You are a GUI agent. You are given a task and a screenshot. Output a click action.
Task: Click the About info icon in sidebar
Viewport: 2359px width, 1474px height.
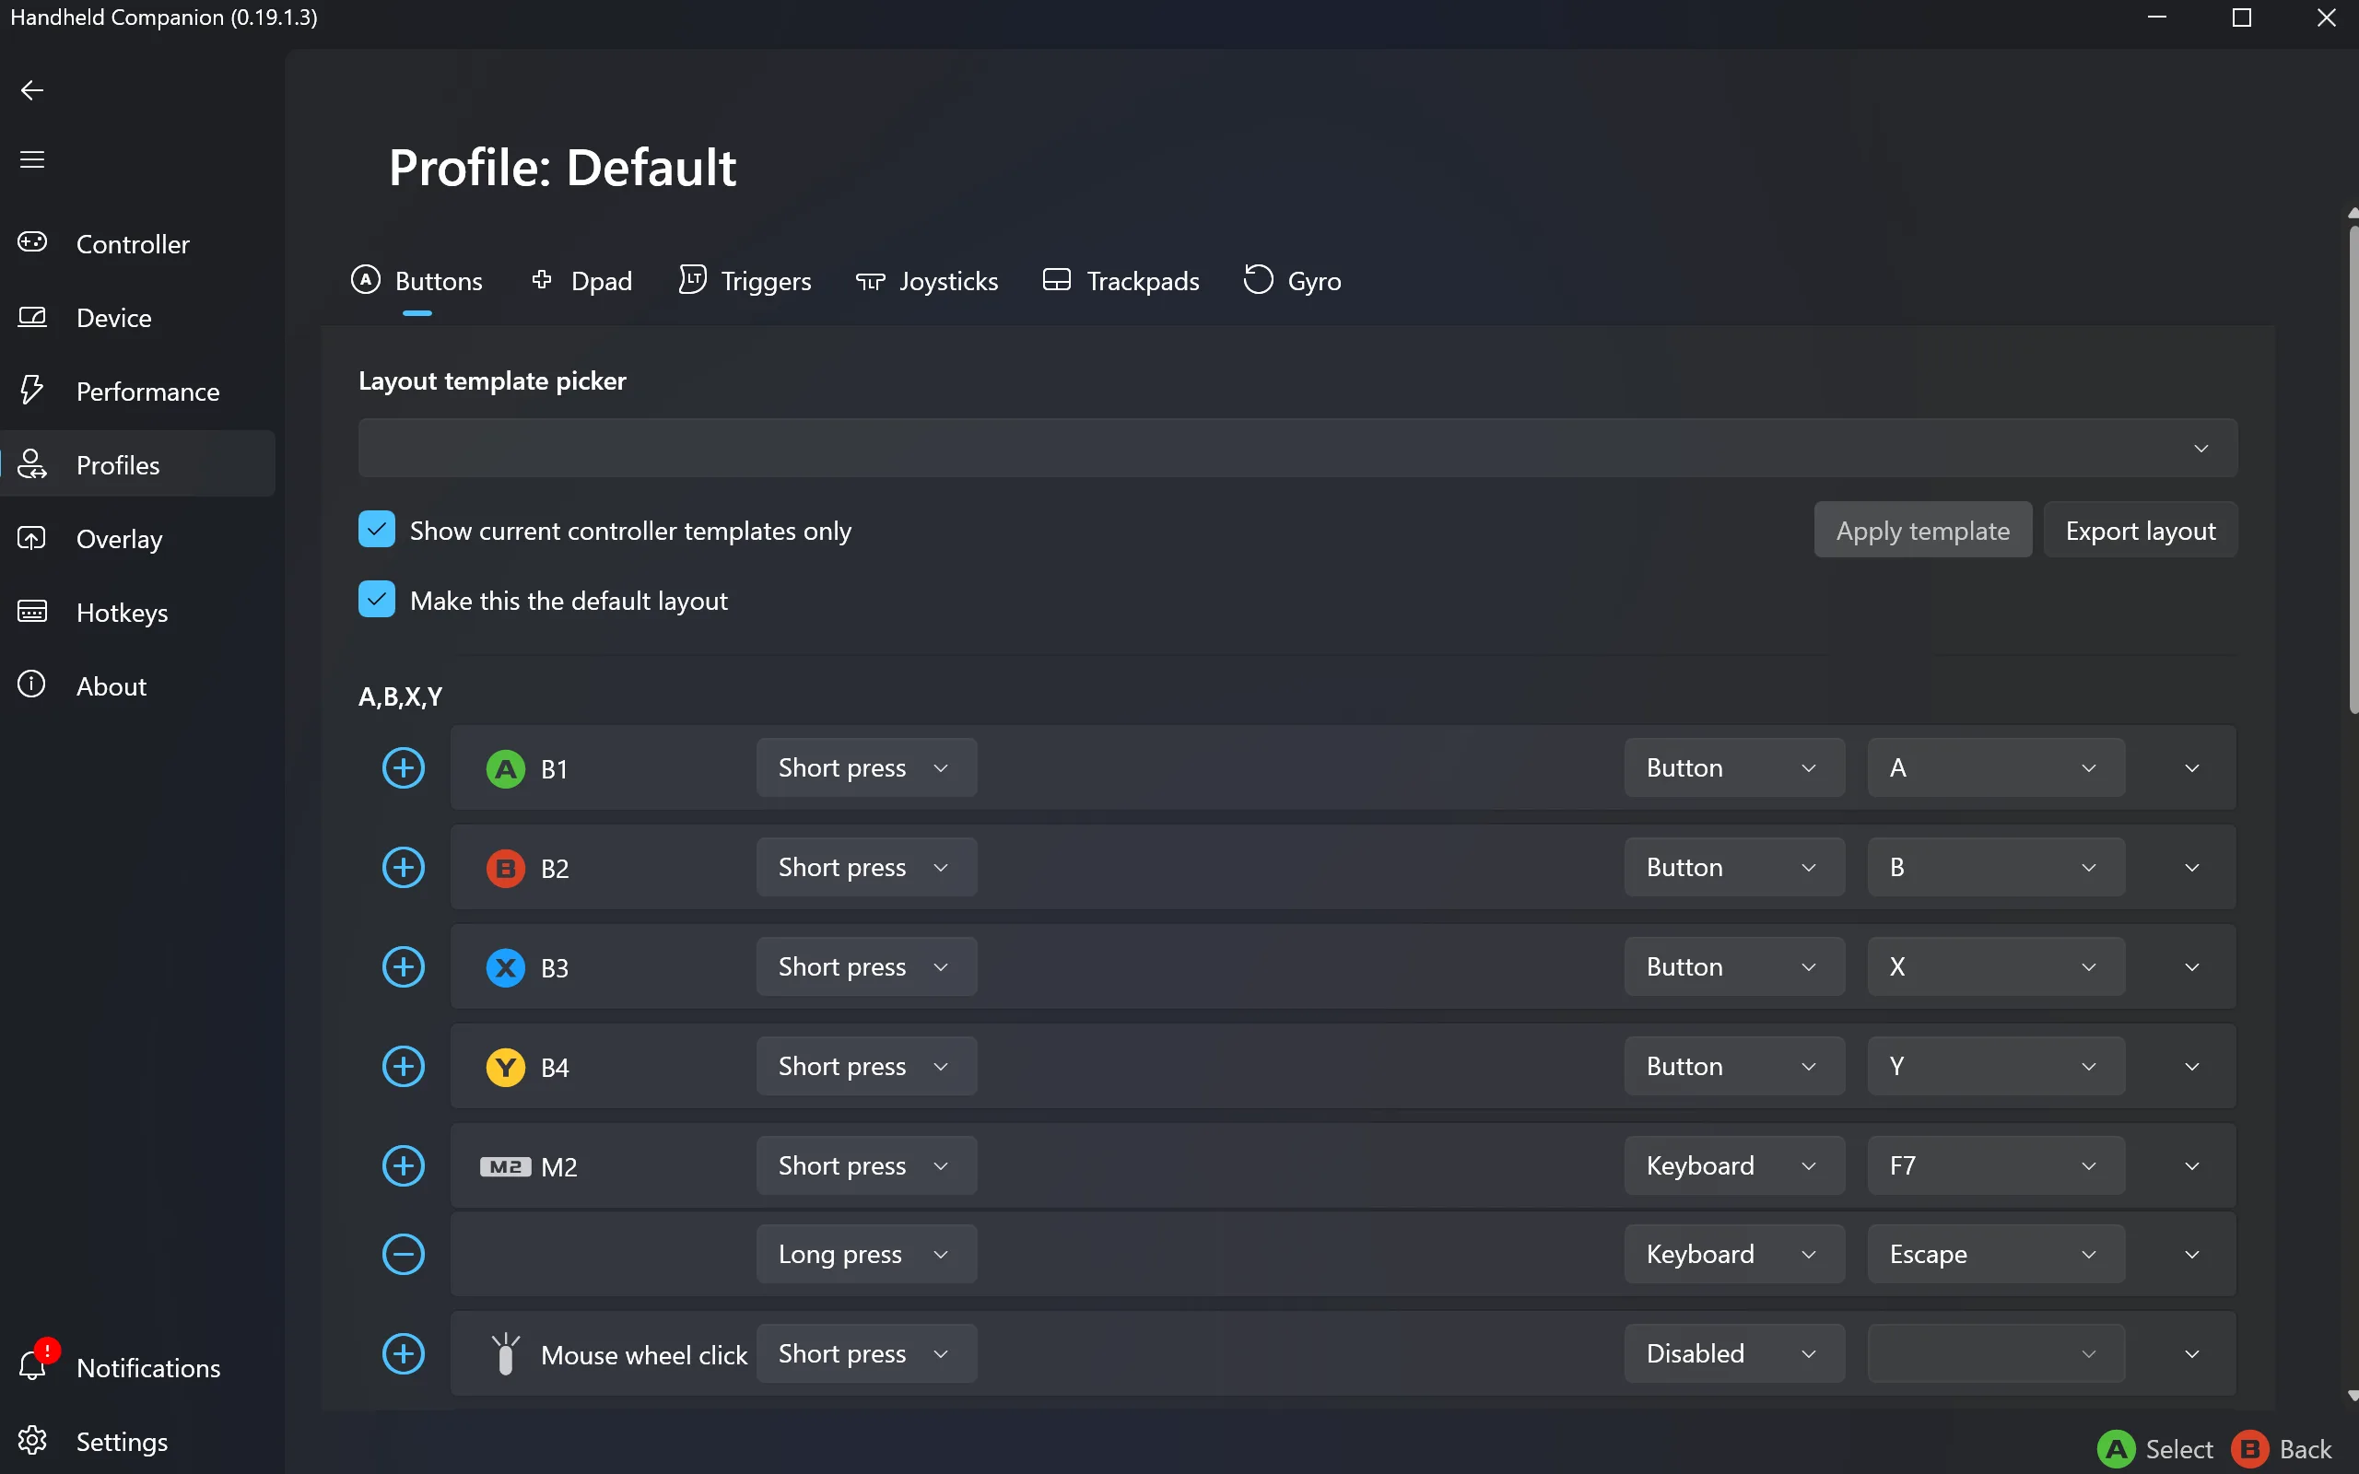click(32, 684)
